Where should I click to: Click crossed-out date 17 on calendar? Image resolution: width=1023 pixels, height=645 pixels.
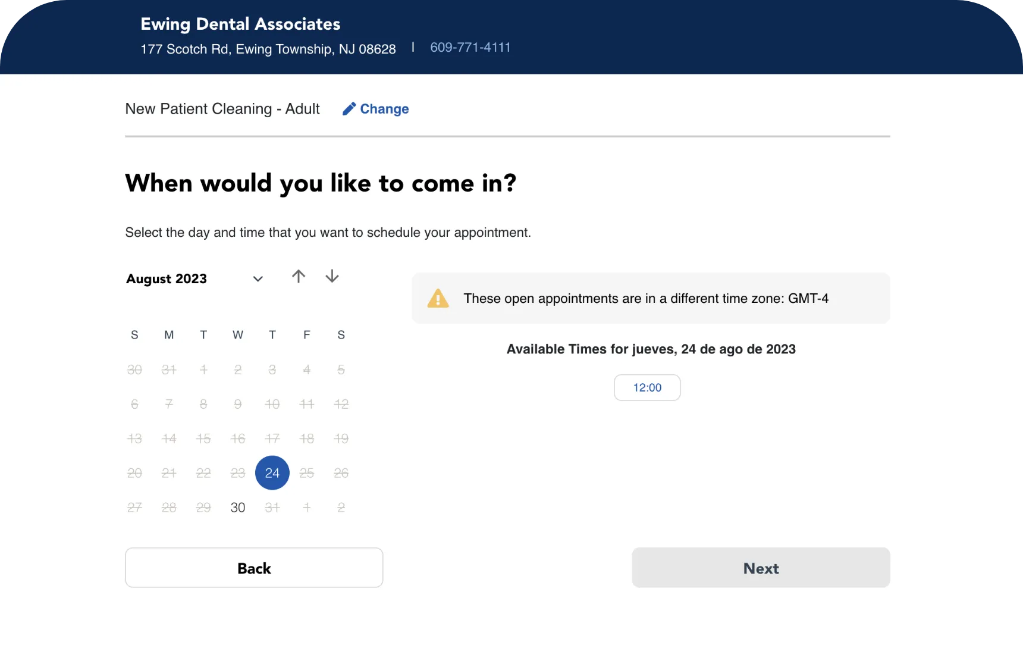pos(272,439)
